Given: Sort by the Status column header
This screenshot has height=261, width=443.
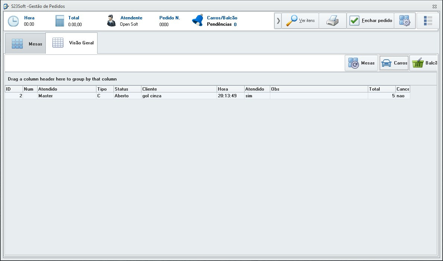Looking at the screenshot, I should click(x=127, y=89).
